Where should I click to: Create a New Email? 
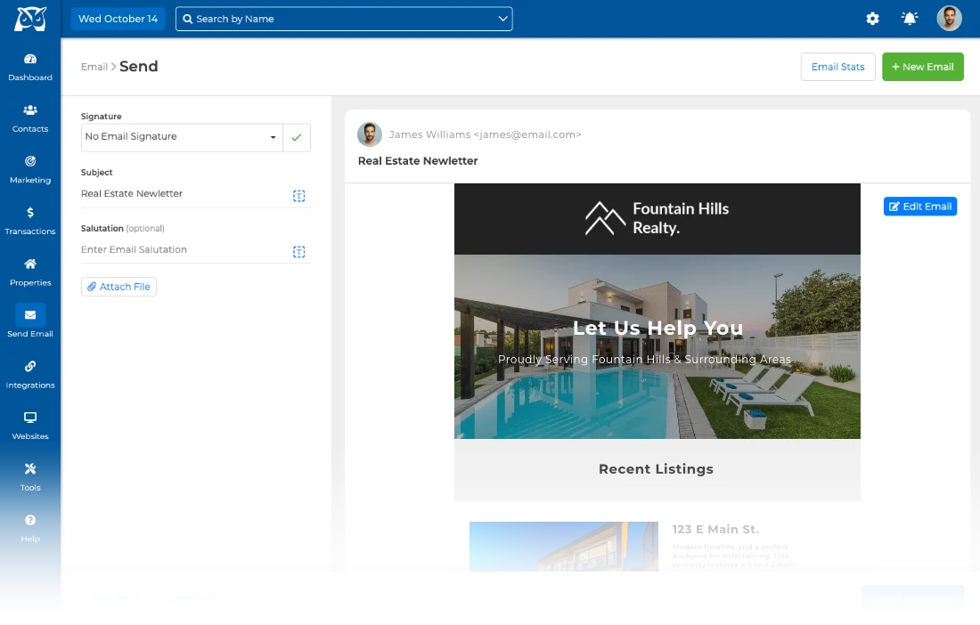922,67
